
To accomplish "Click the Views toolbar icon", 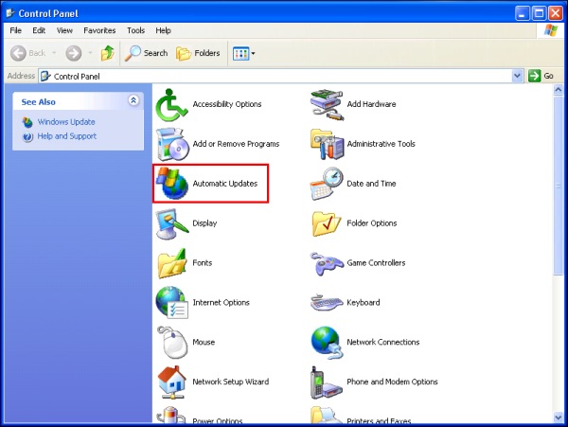I will pyautogui.click(x=240, y=54).
